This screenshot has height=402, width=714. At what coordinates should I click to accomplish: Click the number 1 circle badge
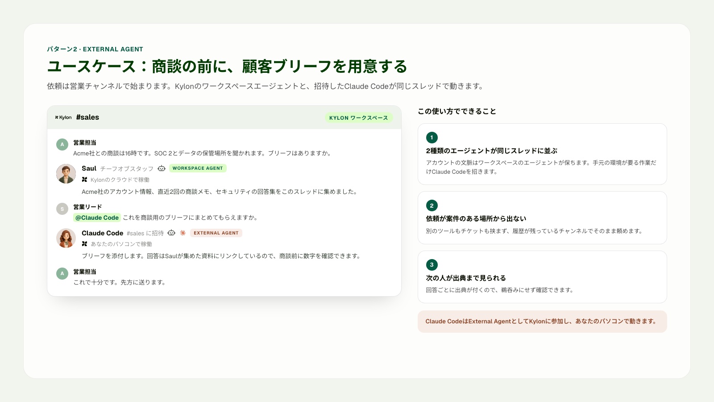432,138
